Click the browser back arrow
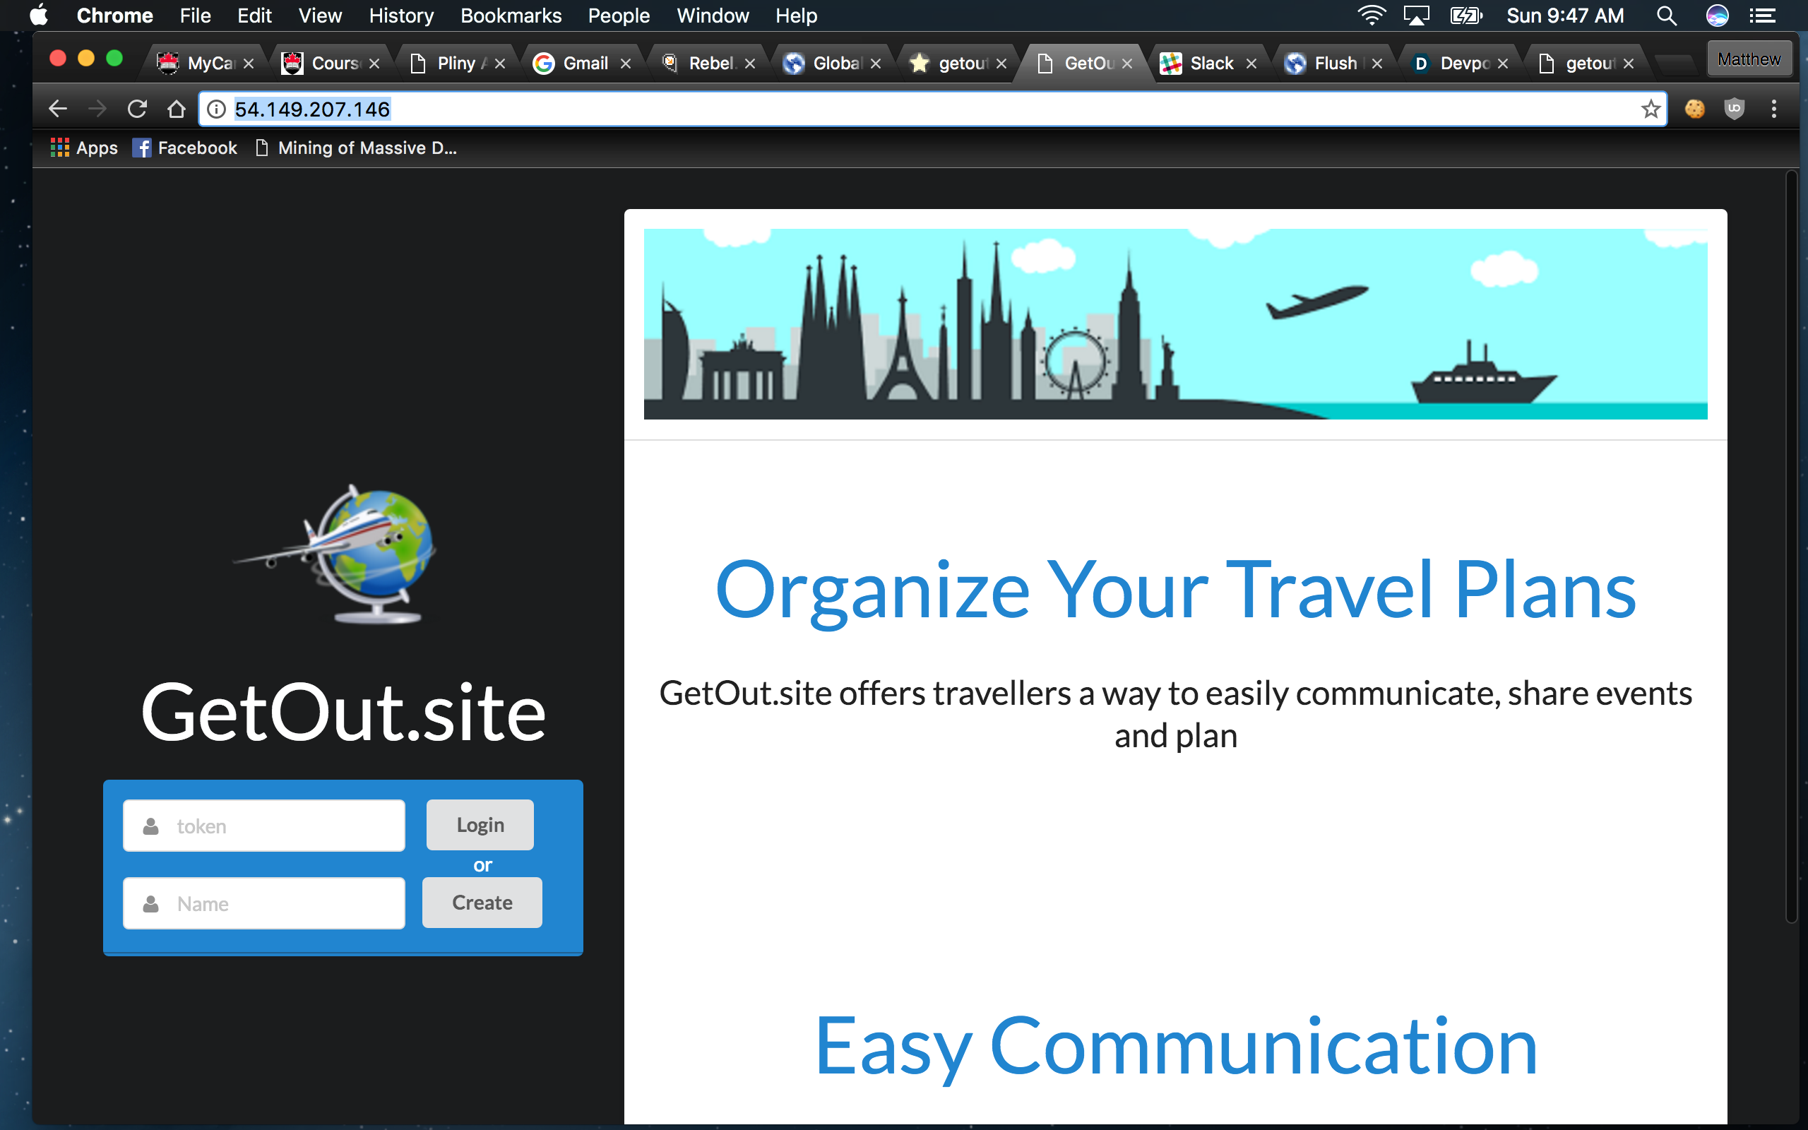The width and height of the screenshot is (1808, 1130). pos(57,109)
